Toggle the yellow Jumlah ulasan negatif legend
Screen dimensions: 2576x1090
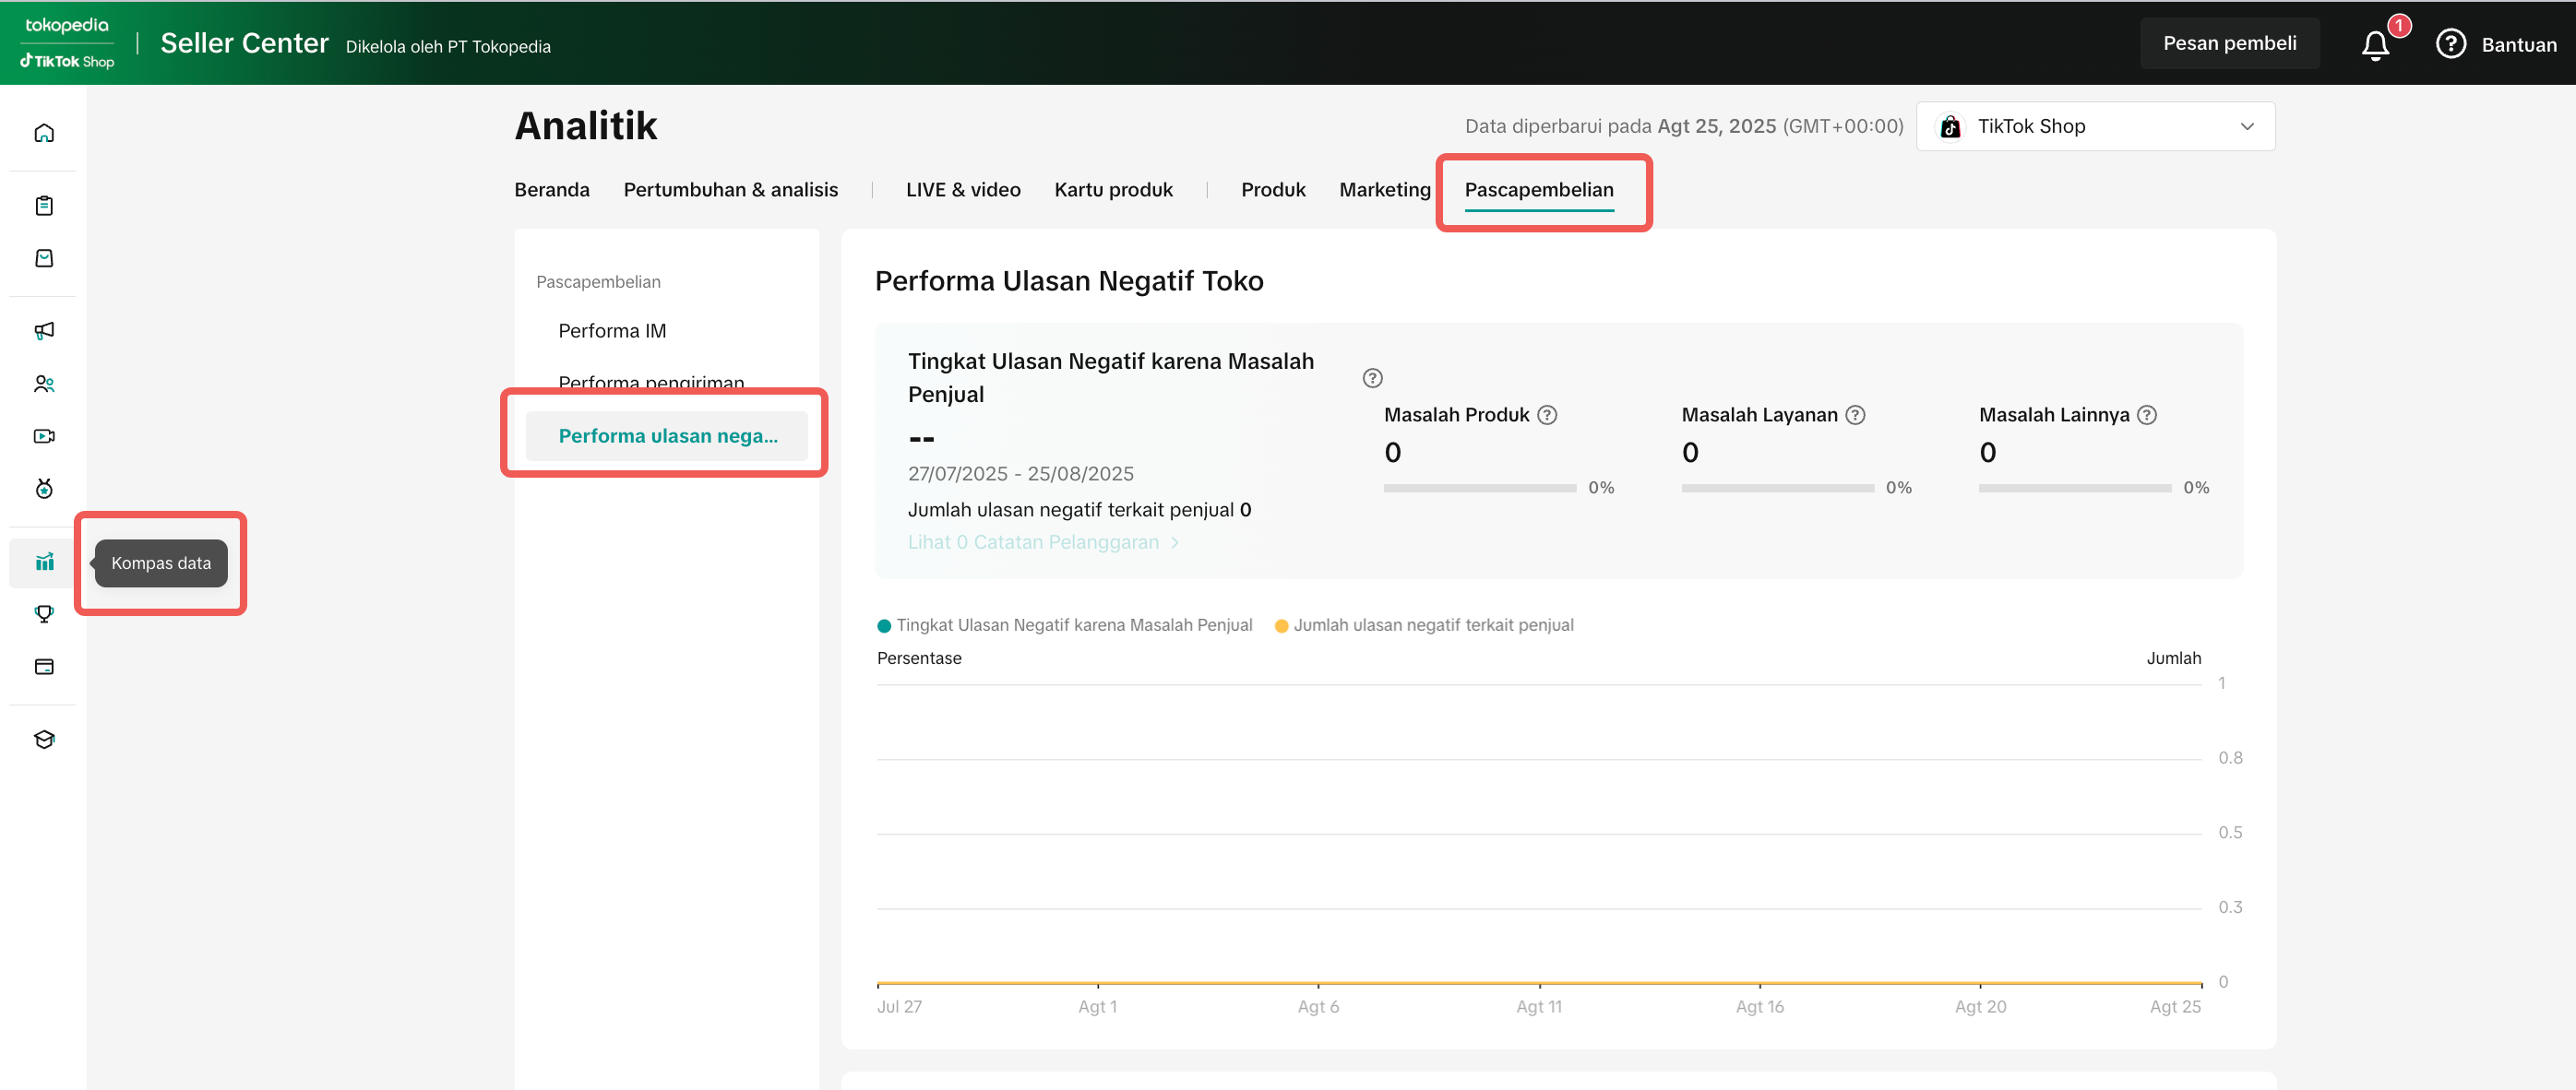1424,625
